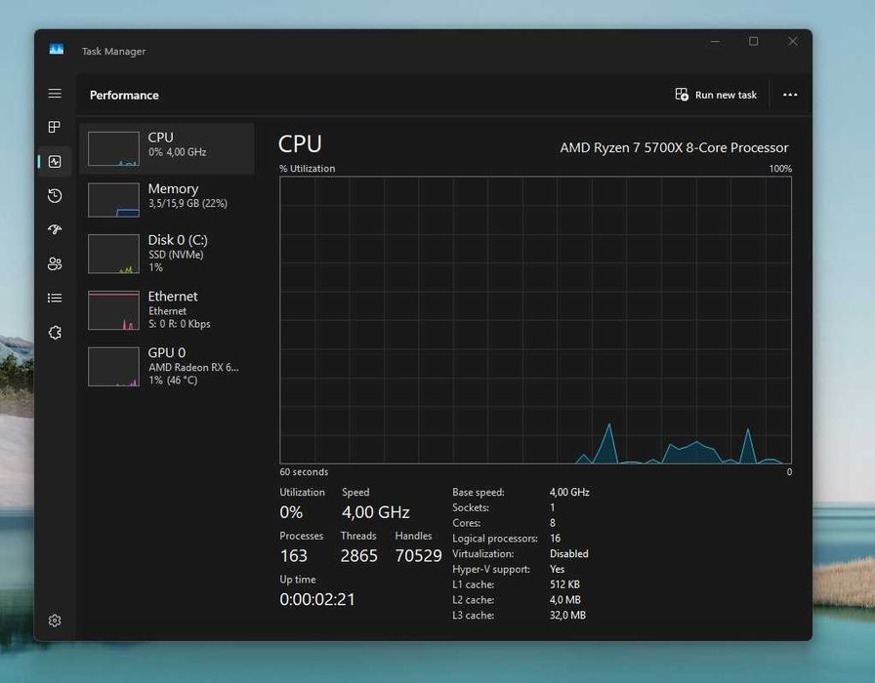Maximize the Task Manager window
This screenshot has width=875, height=683.
pos(753,42)
